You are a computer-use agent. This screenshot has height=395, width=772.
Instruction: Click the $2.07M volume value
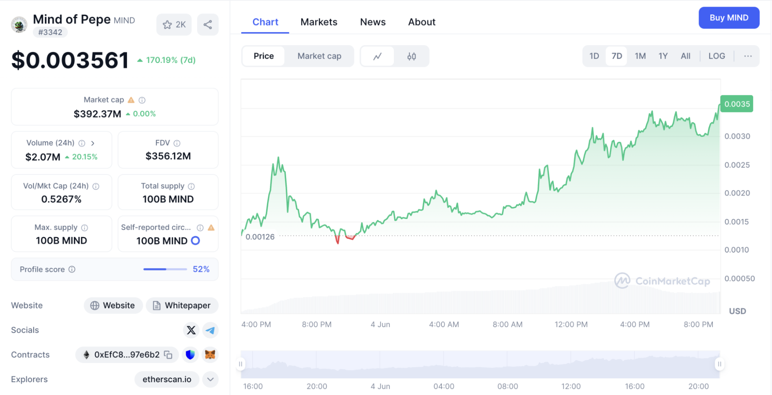[43, 157]
